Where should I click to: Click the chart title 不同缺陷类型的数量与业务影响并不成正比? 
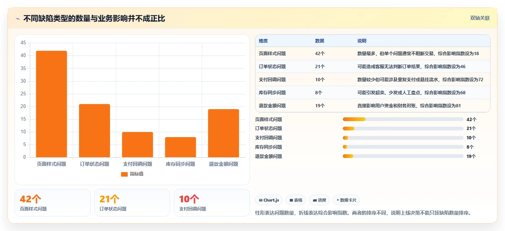(94, 19)
